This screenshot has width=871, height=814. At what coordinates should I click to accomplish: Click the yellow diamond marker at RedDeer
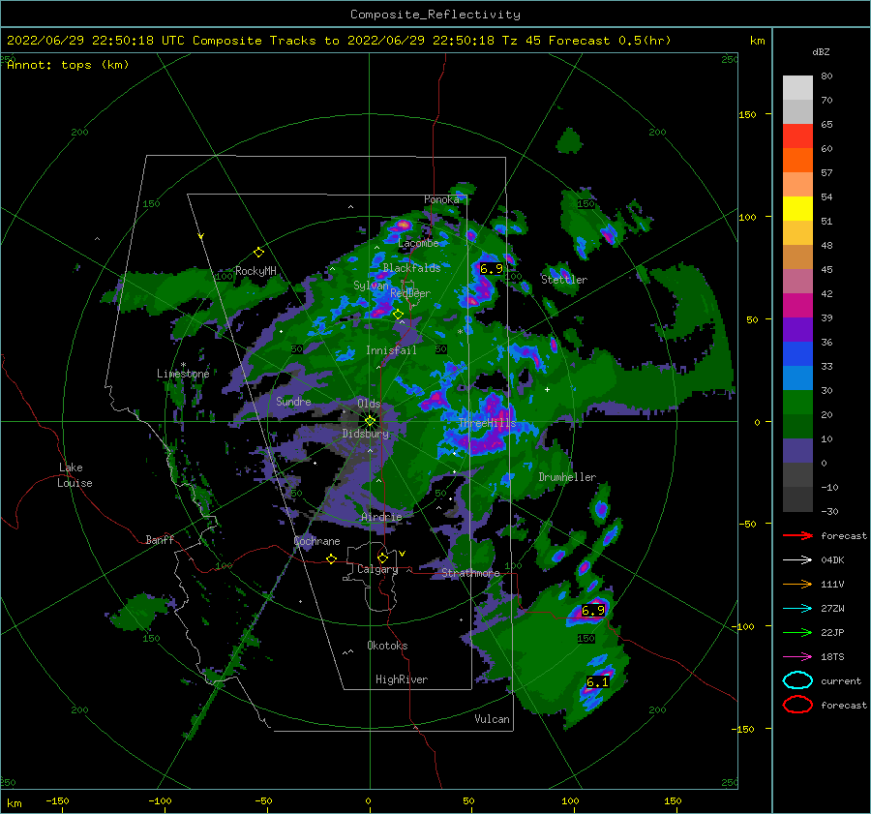[x=398, y=315]
